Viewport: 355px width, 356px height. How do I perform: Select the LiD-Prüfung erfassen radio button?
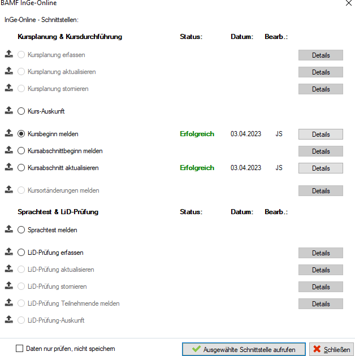[21, 253]
